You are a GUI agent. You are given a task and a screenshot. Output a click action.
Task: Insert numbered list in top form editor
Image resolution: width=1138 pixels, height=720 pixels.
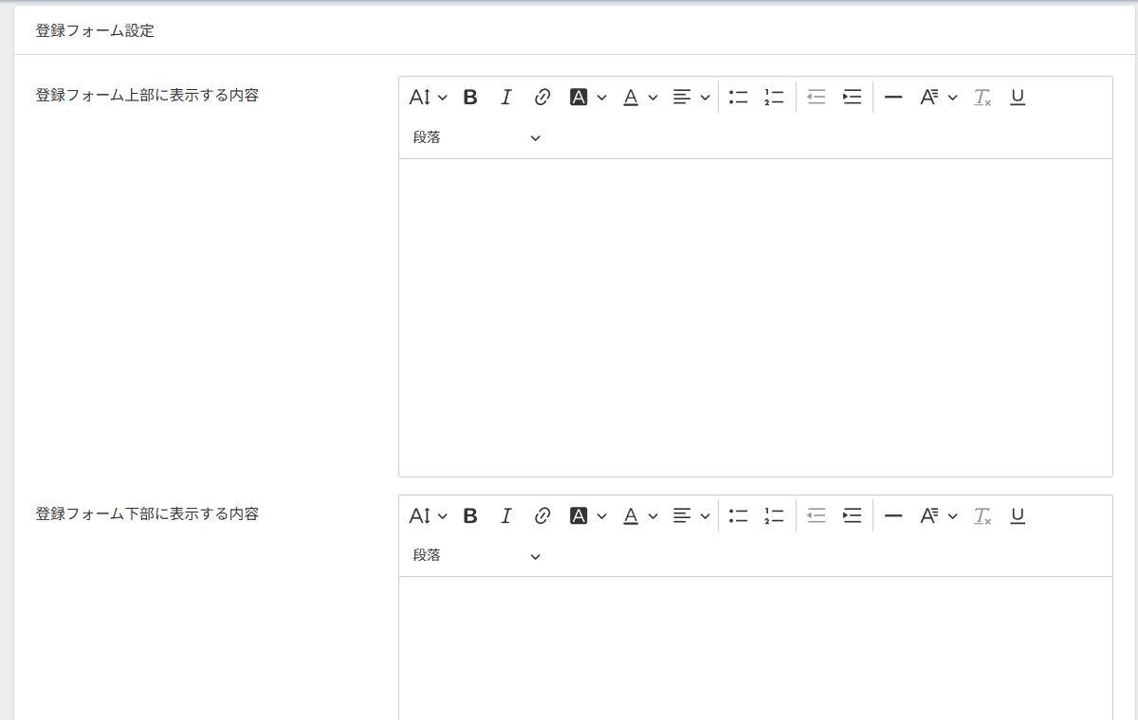[775, 97]
